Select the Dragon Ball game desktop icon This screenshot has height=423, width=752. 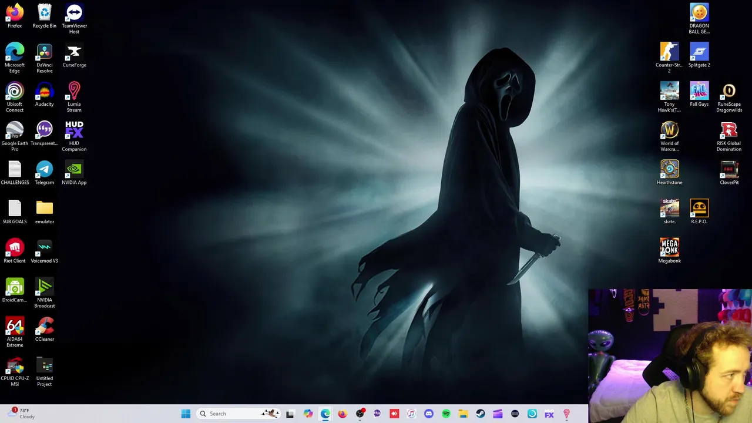click(x=699, y=19)
